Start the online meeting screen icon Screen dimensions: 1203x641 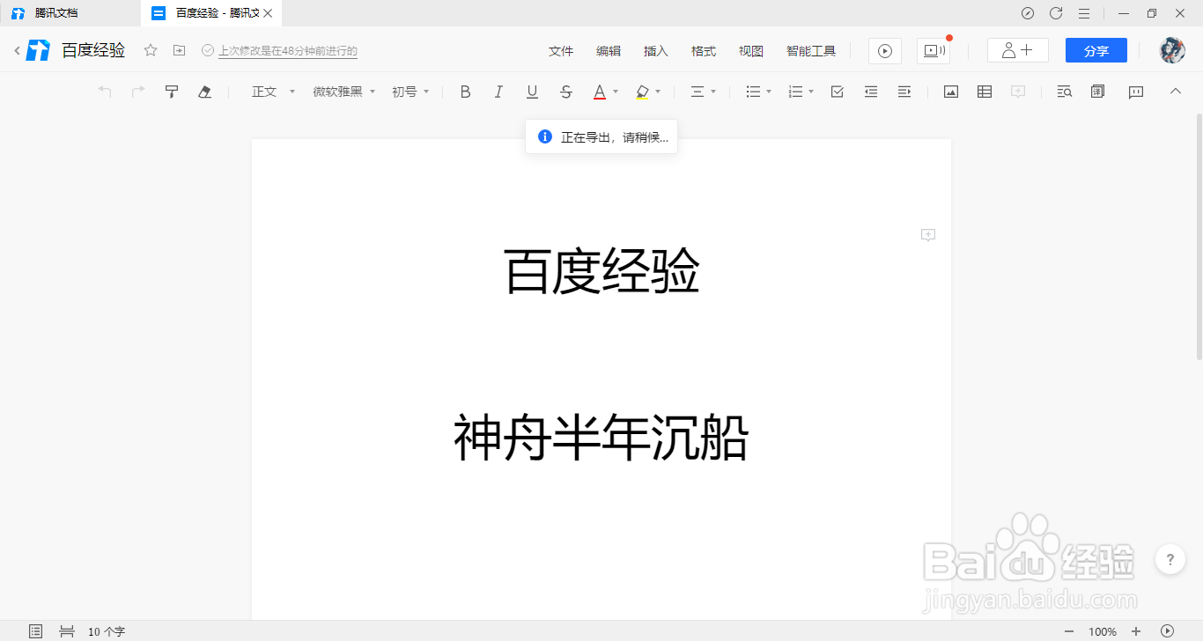[934, 51]
